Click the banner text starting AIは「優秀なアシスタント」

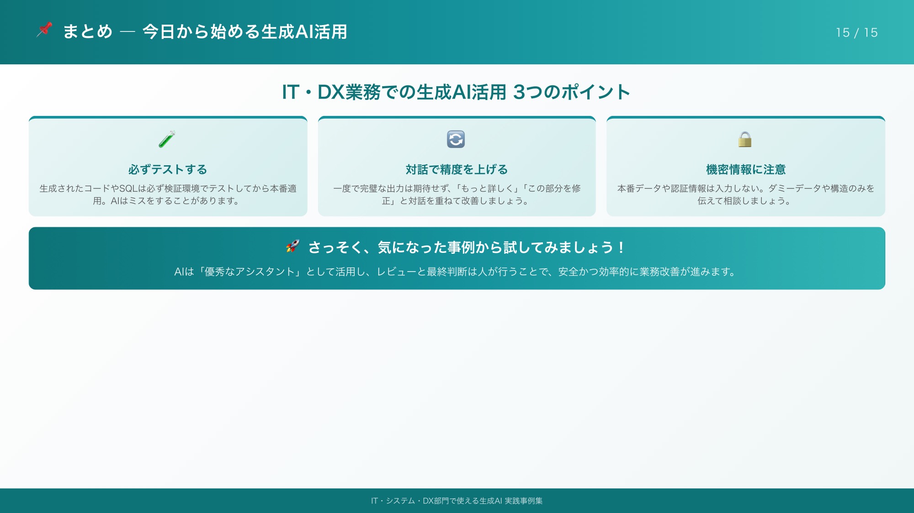click(456, 272)
